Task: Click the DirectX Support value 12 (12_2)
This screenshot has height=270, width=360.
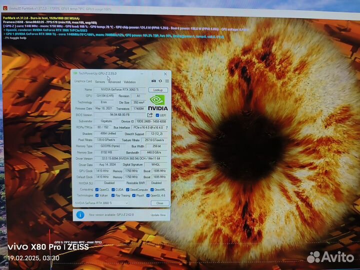Action: [156, 133]
